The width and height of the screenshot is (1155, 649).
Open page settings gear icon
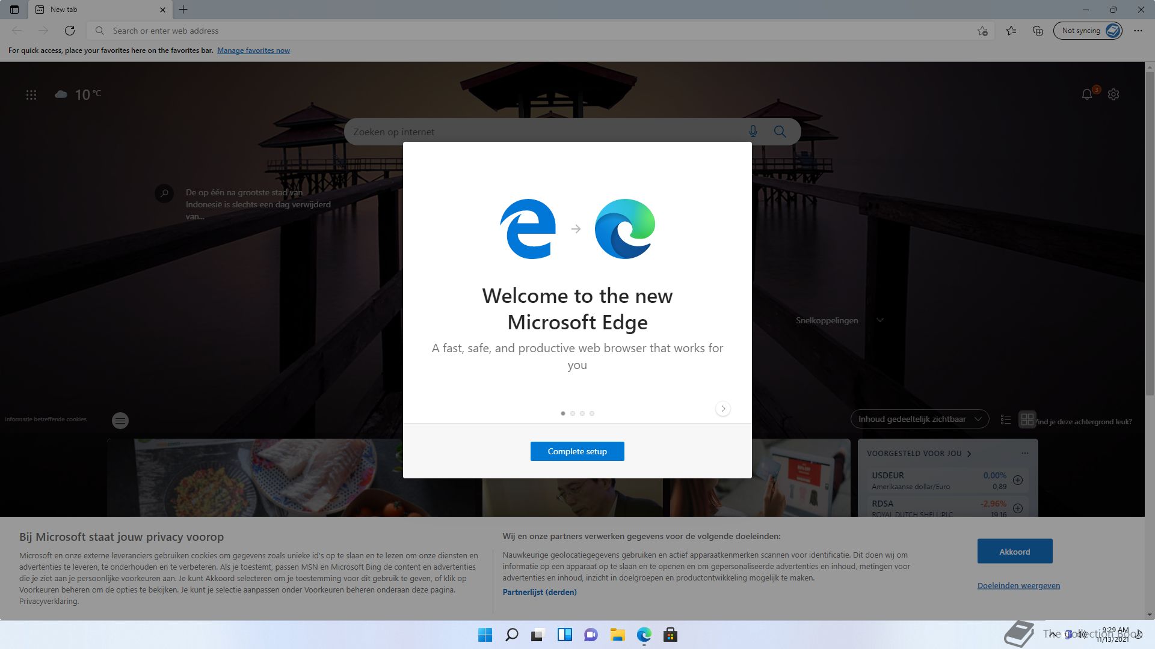point(1113,94)
